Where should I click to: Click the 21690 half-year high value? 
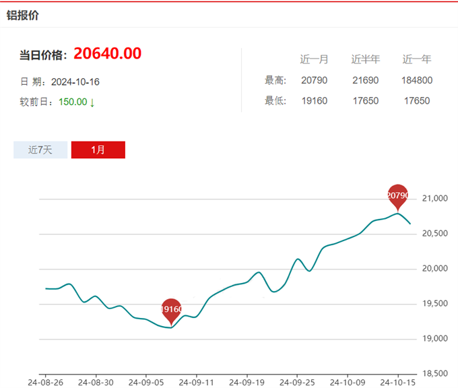[365, 80]
